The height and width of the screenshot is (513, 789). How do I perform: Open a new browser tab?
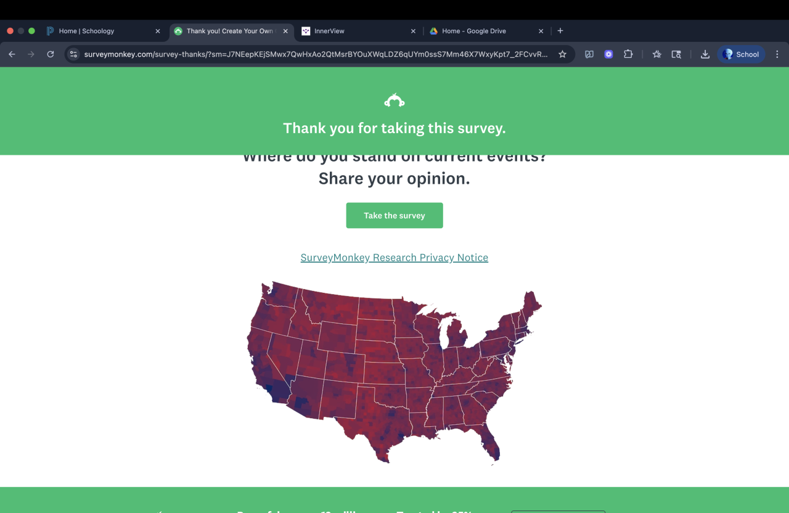point(560,31)
